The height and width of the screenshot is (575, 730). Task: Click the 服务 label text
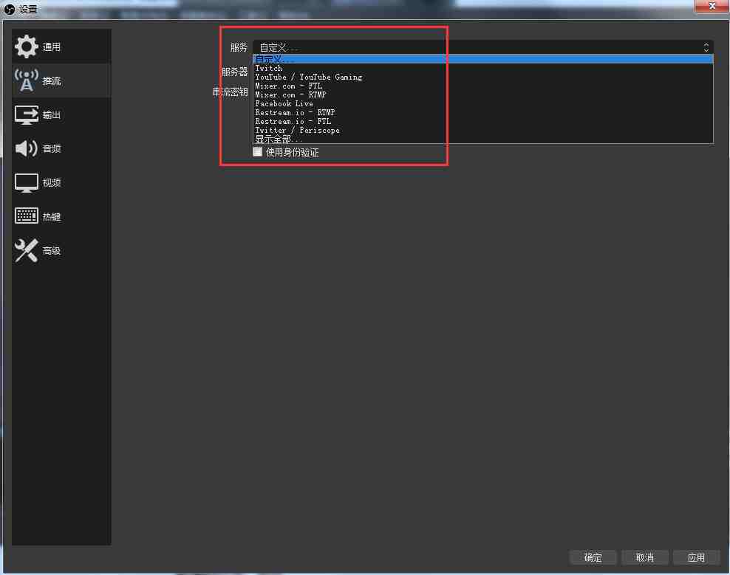(239, 47)
